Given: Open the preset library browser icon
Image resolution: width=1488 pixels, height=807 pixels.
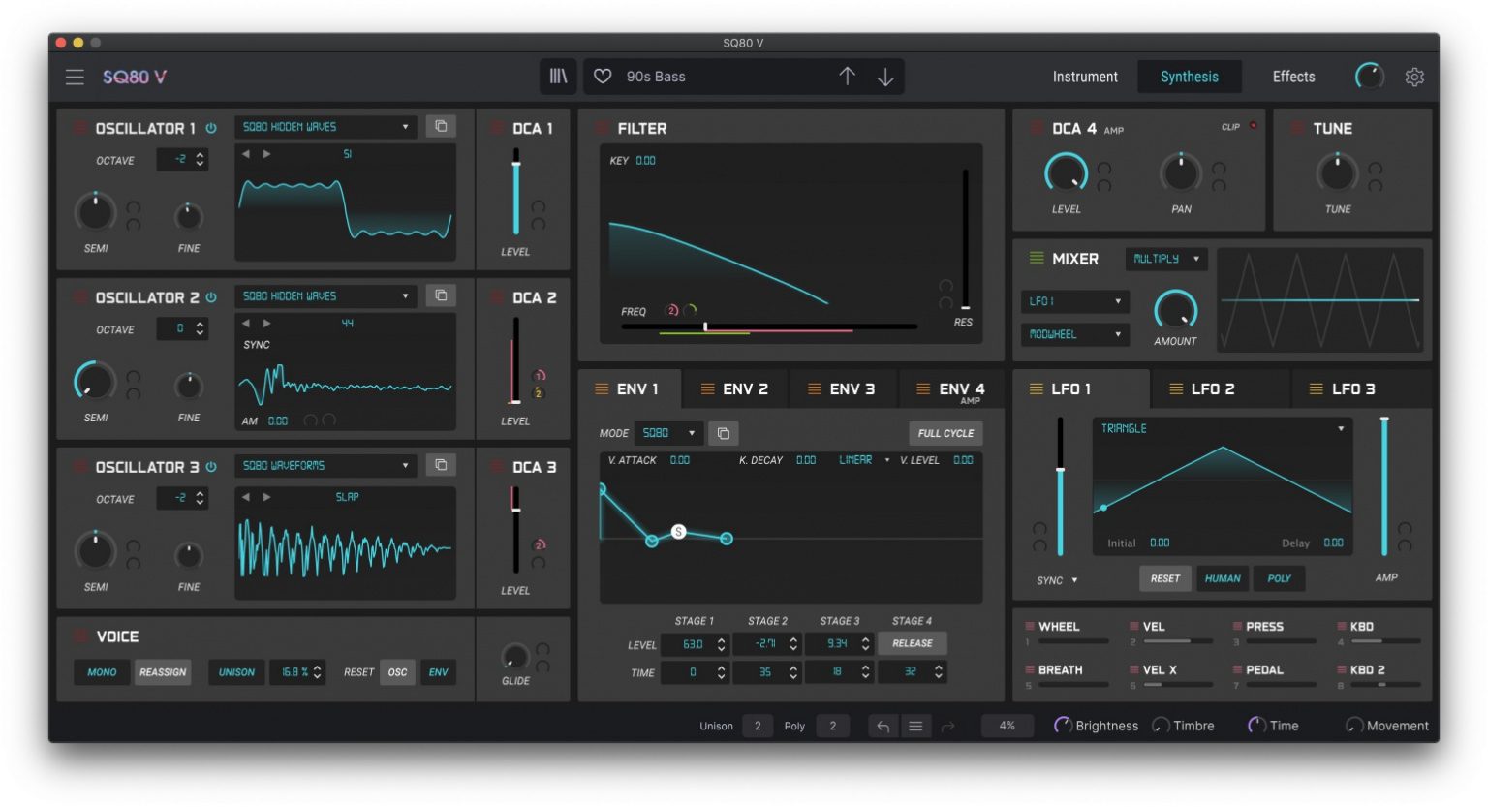Looking at the screenshot, I should 558,76.
